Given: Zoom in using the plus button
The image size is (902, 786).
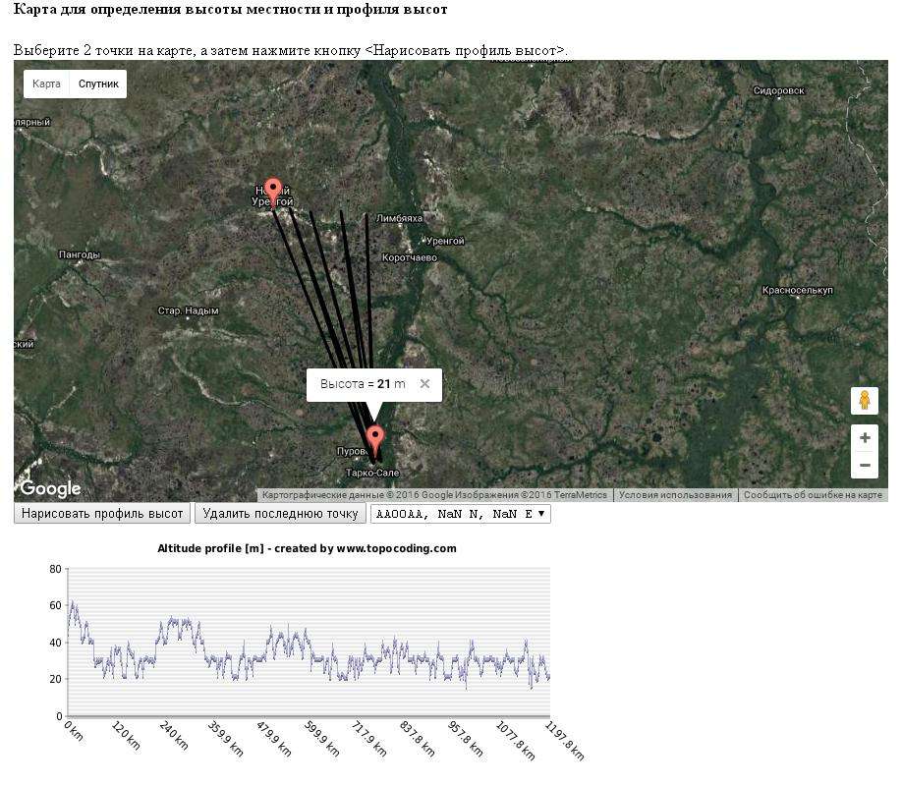Looking at the screenshot, I should click(865, 438).
